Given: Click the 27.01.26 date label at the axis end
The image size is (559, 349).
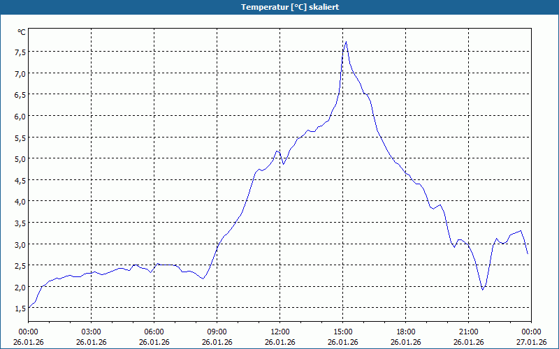Looking at the screenshot, I should click(531, 342).
